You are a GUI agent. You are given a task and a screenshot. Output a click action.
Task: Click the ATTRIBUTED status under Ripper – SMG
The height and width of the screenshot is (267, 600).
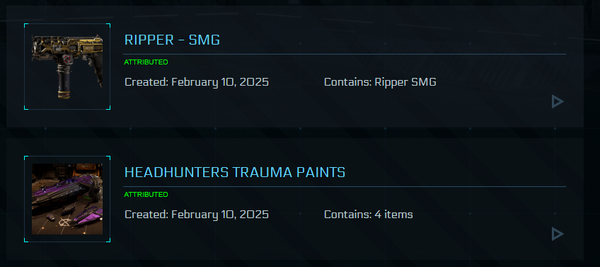(146, 62)
